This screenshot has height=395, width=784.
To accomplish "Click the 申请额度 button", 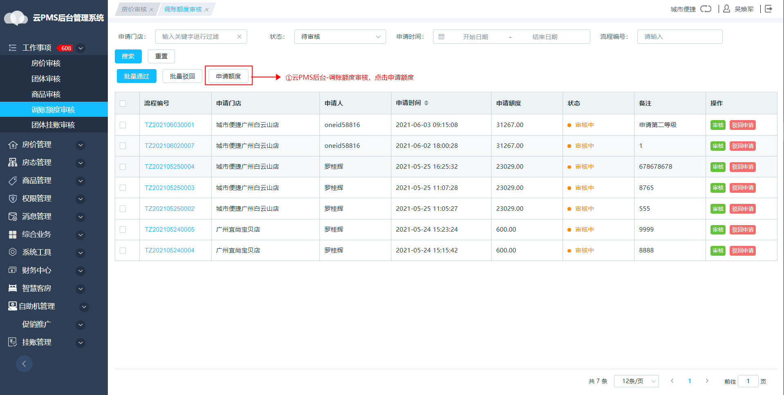I will pos(228,76).
